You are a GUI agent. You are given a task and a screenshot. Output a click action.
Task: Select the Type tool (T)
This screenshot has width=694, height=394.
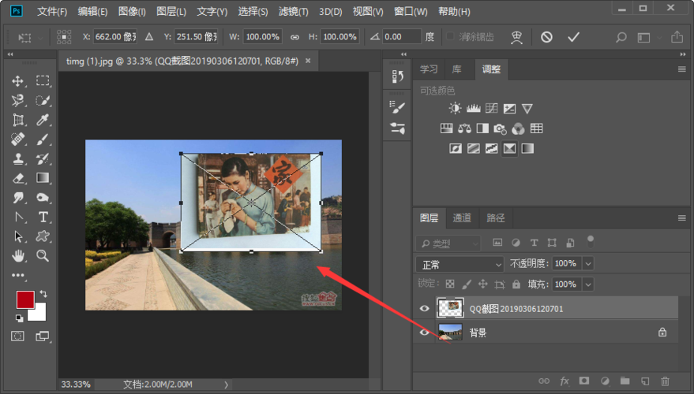(43, 217)
